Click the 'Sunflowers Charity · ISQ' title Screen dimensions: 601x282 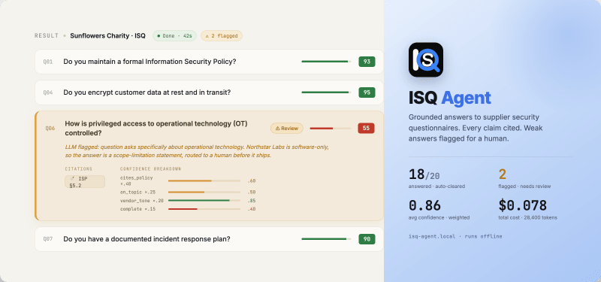tap(107, 35)
